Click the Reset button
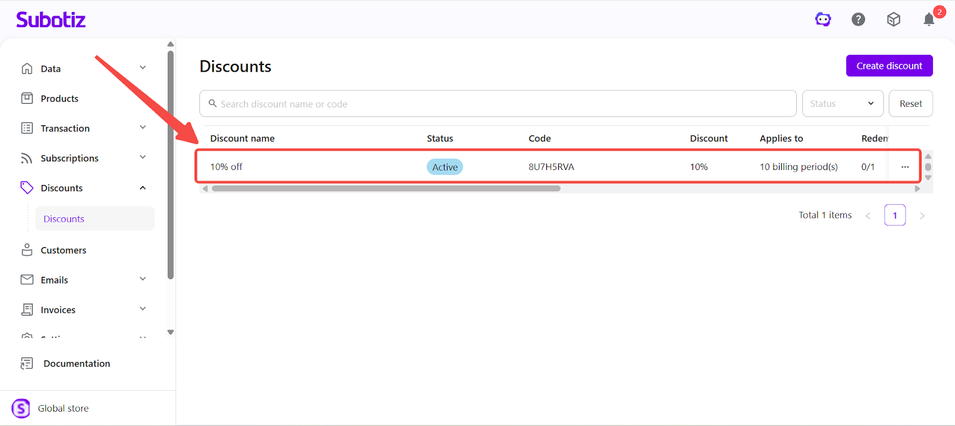 [910, 104]
